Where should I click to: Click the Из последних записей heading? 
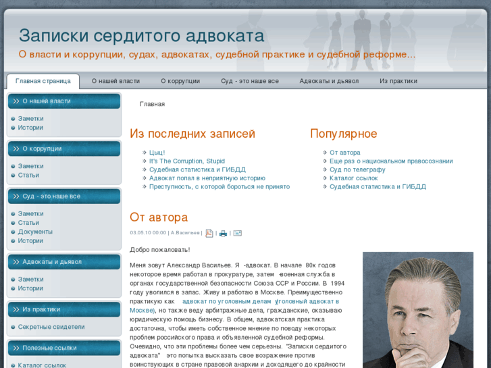[x=192, y=134]
